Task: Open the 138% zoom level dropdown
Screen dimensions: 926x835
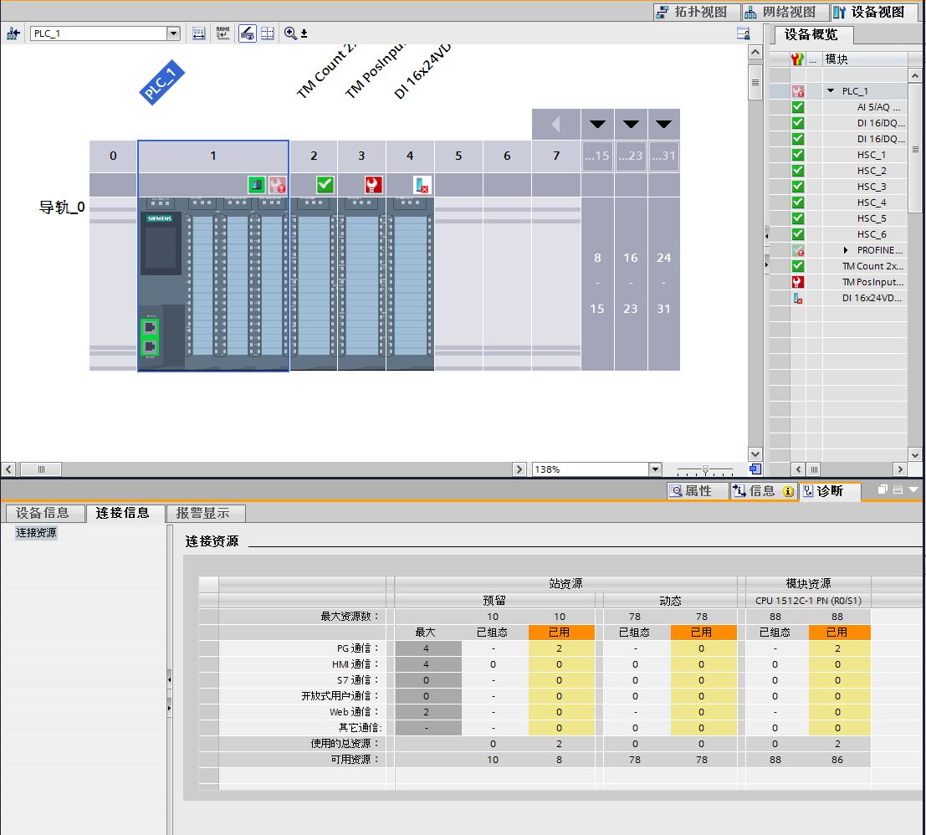Action: click(655, 469)
